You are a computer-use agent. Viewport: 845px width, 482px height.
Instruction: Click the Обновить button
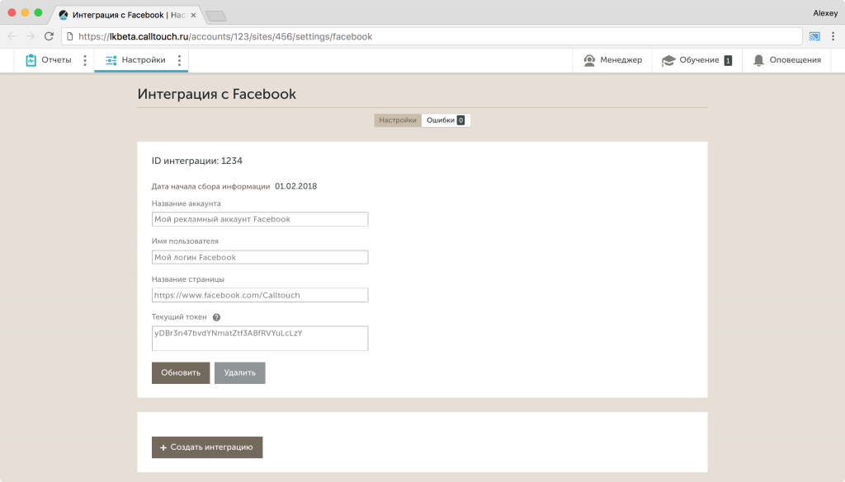click(181, 372)
